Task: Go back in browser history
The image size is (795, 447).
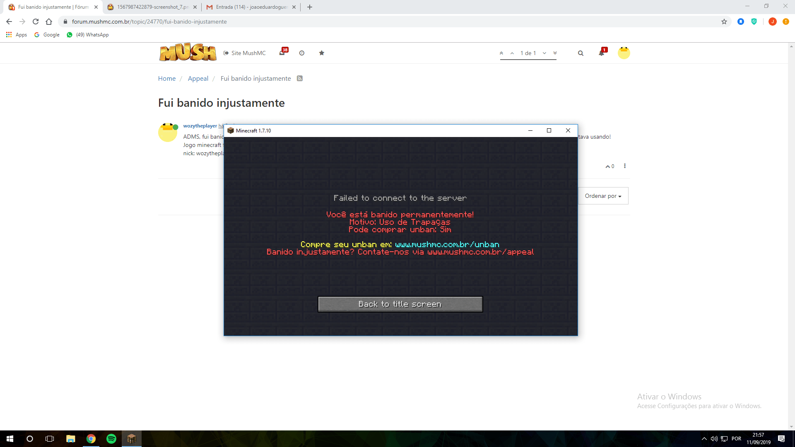Action: (x=9, y=22)
